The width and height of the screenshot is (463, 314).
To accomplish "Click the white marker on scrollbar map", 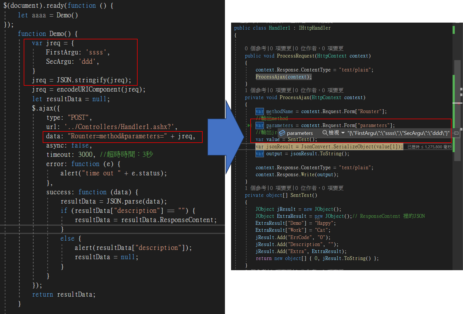I will [x=457, y=103].
